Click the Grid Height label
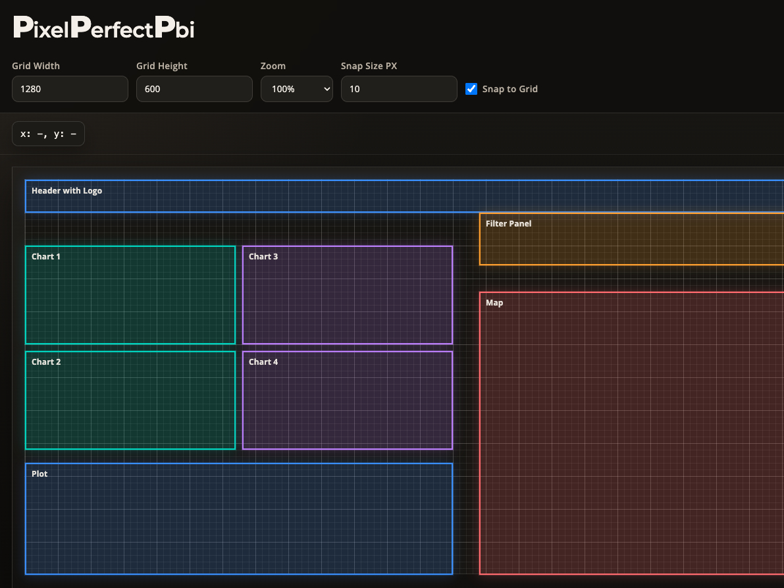This screenshot has width=784, height=588. (162, 66)
